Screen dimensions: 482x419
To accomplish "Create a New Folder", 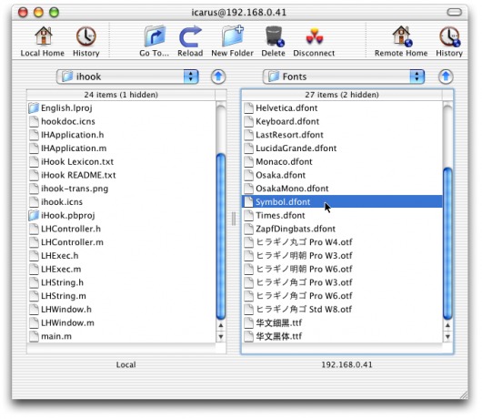I will click(233, 36).
